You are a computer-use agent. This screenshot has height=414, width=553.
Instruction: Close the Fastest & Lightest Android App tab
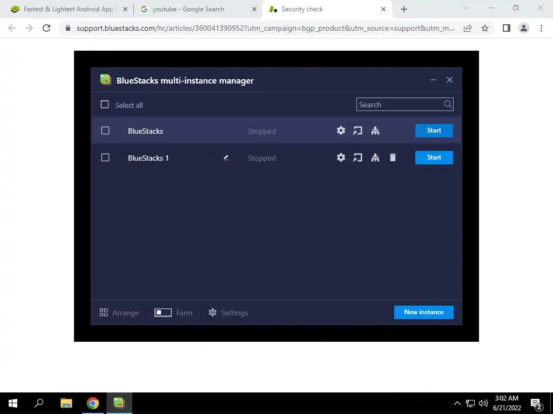125,10
